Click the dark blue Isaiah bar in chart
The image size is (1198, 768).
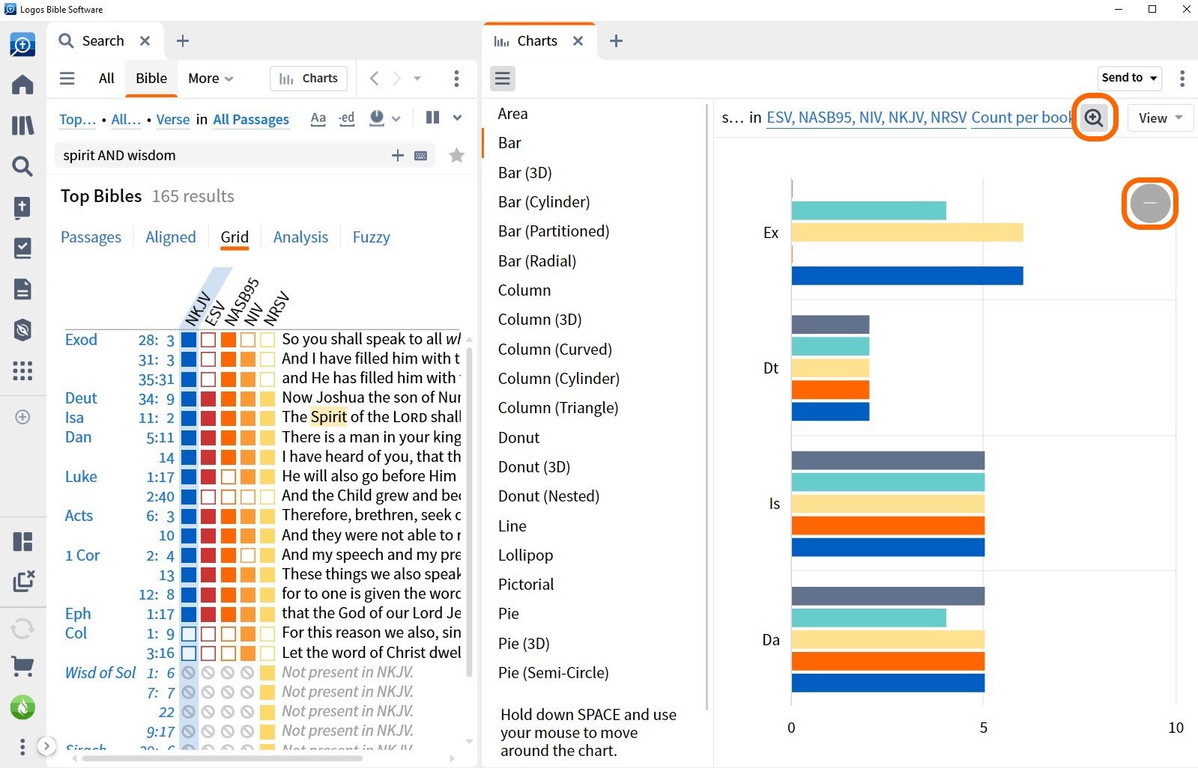[x=888, y=548]
